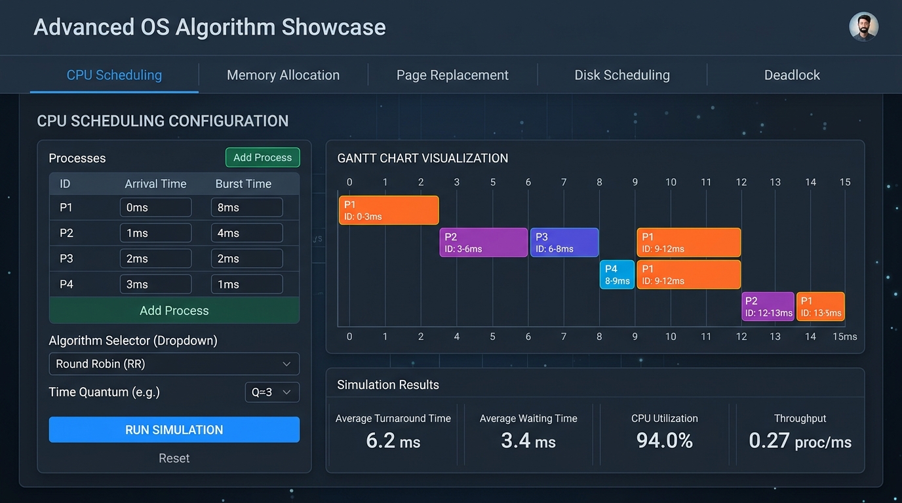Click the Average Turnaround Time label
Image resolution: width=902 pixels, height=503 pixels.
tap(393, 419)
